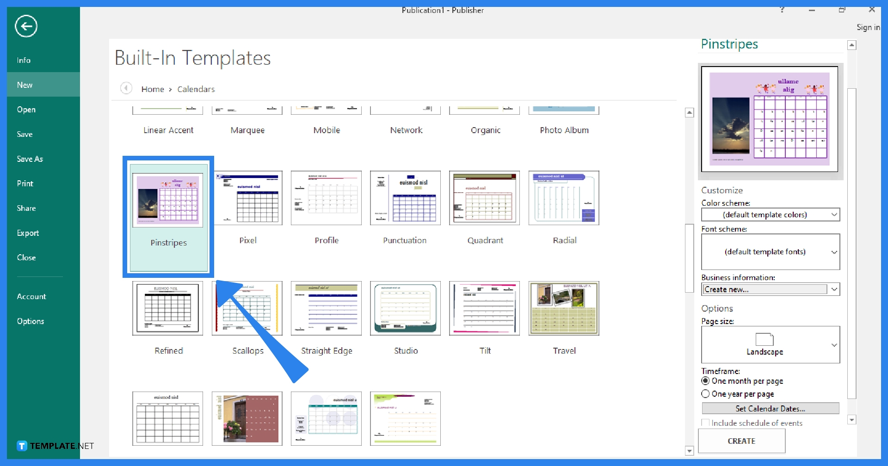The image size is (888, 466).
Task: Click the large back arrow icon
Action: pos(26,26)
